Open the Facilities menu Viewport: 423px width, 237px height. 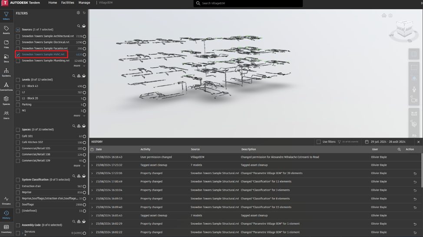(67, 3)
